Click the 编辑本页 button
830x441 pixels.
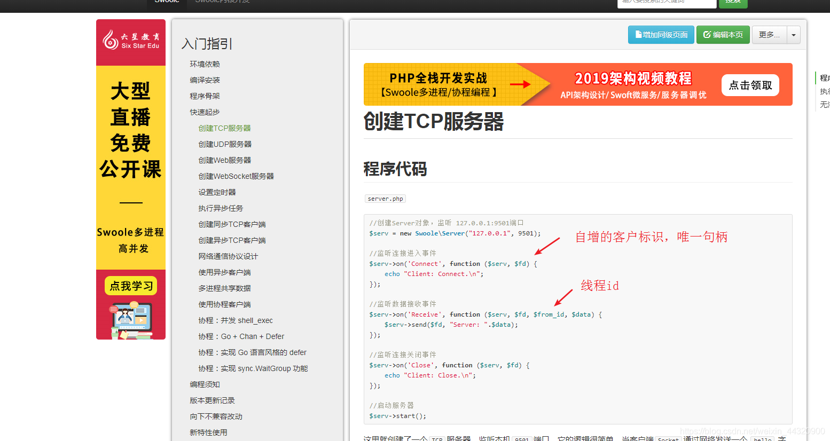click(723, 35)
